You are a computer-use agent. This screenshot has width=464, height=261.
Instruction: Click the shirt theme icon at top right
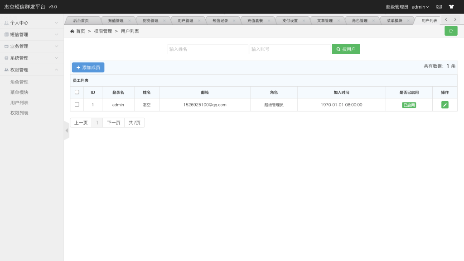click(451, 6)
